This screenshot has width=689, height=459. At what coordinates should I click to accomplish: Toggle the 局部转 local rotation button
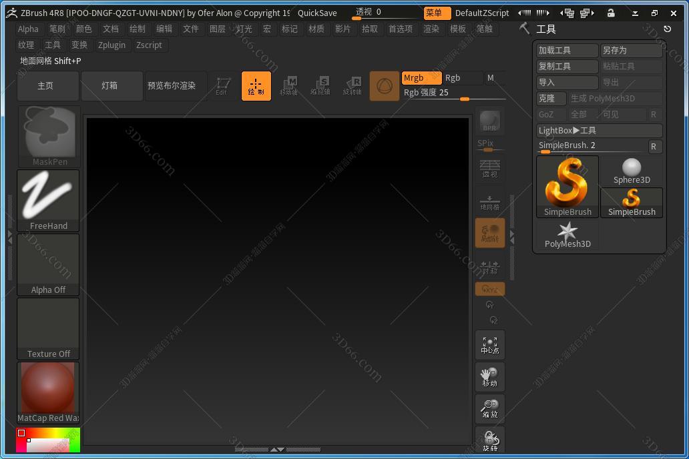pos(489,234)
